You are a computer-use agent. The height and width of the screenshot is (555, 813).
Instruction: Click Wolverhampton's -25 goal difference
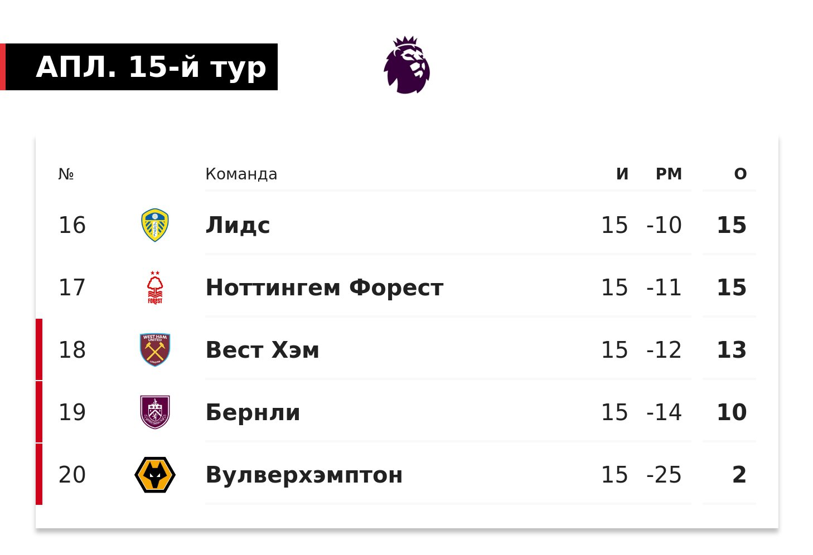click(x=664, y=475)
